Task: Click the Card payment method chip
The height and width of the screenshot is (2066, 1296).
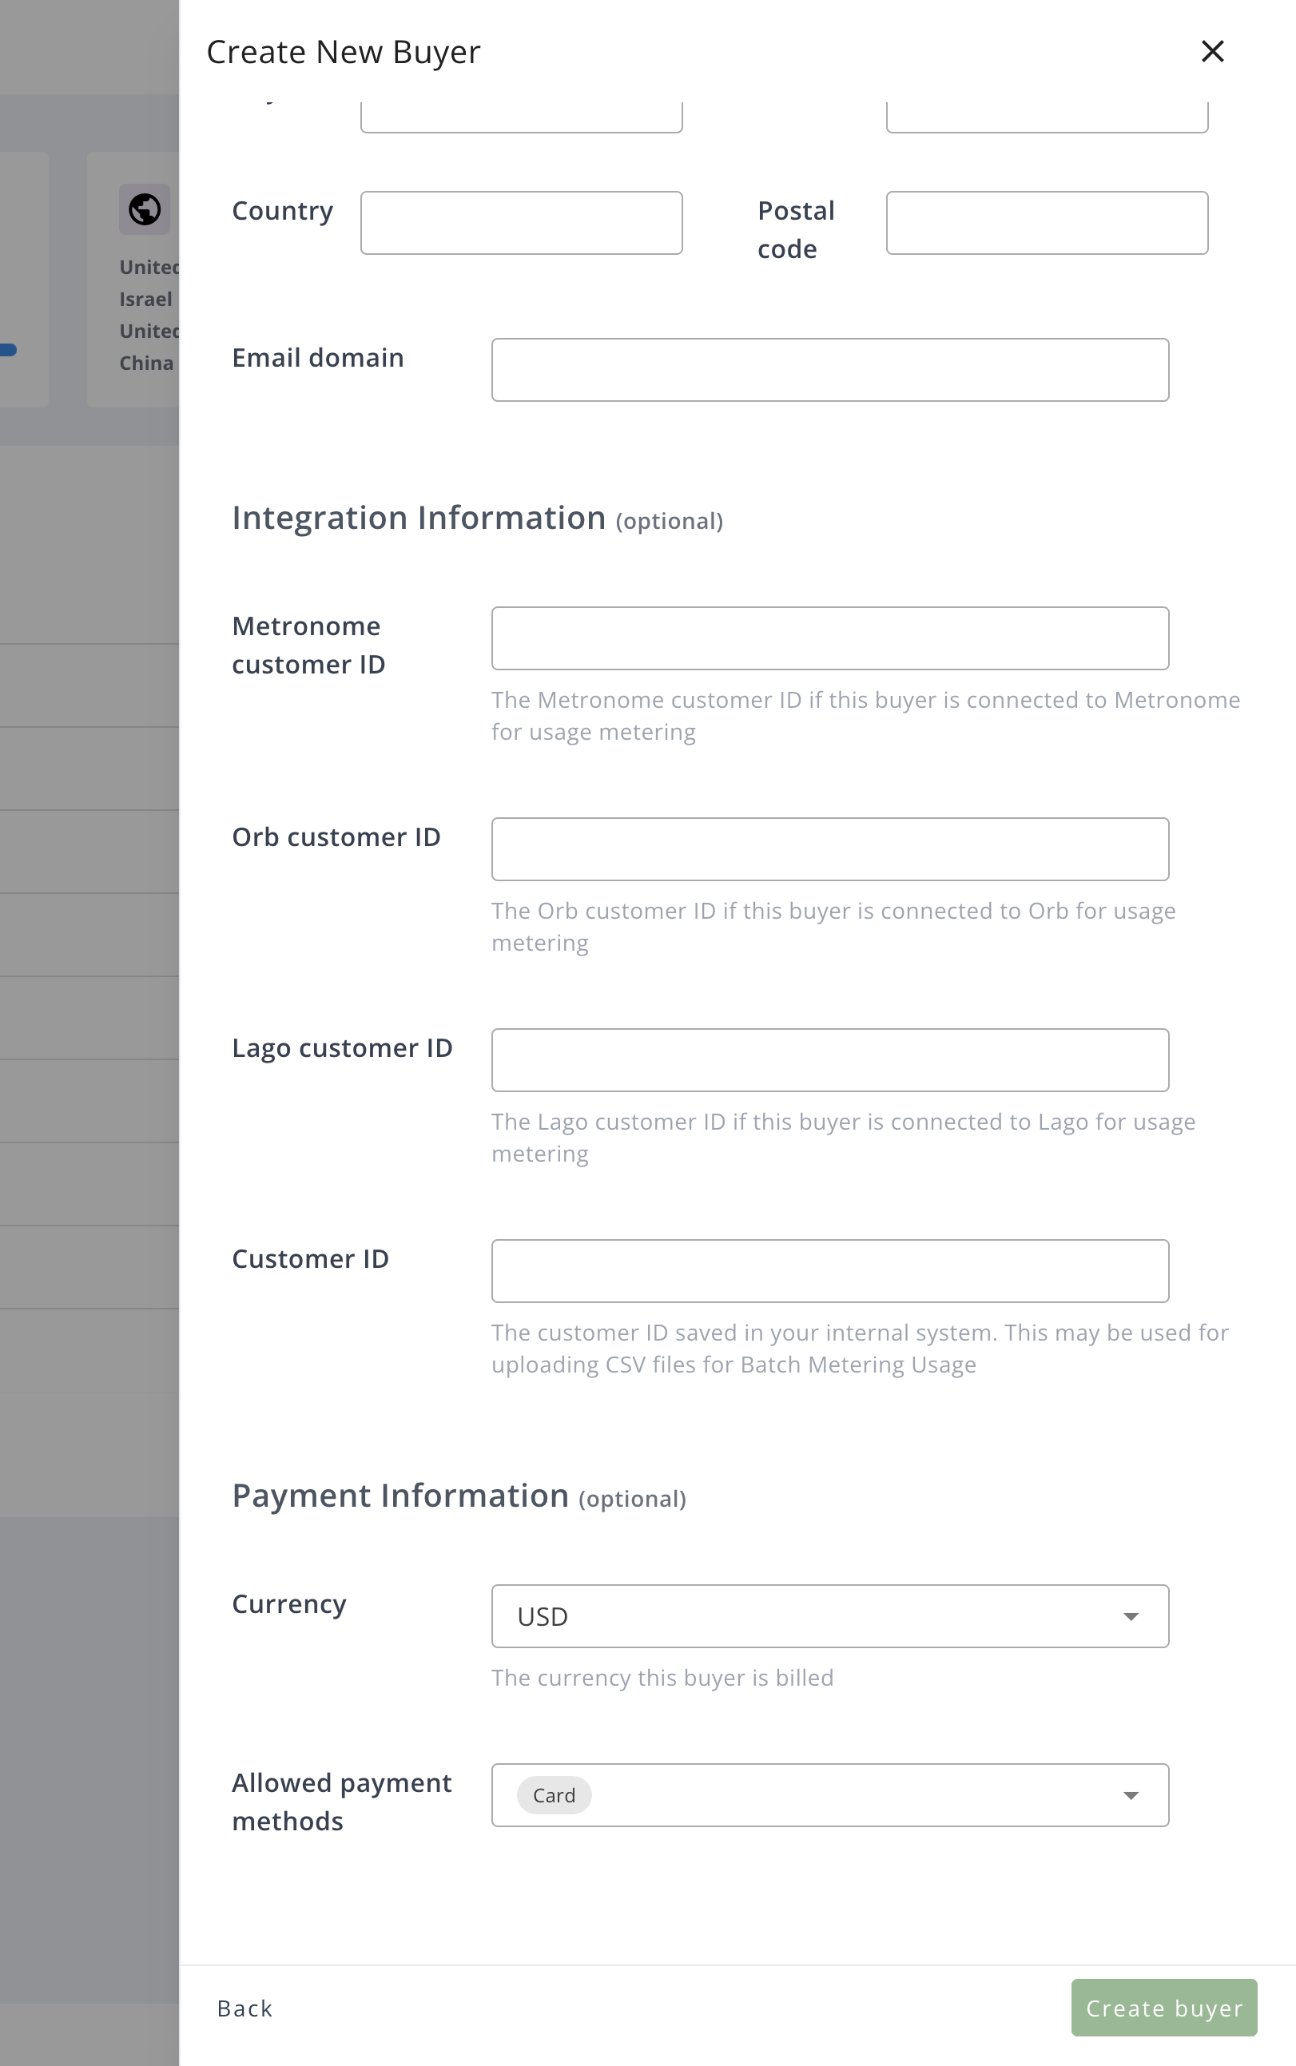Action: tap(554, 1795)
